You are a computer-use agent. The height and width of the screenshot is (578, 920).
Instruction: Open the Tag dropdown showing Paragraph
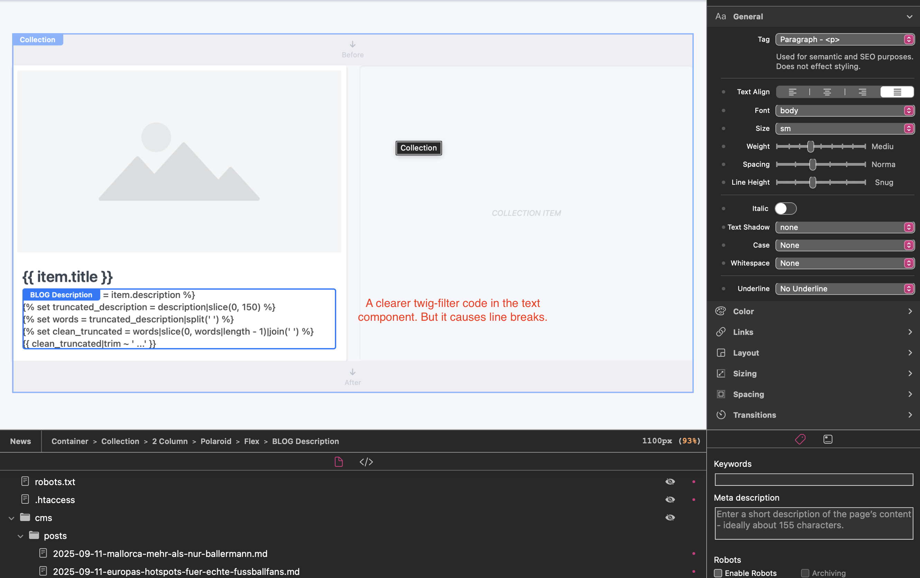coord(845,39)
